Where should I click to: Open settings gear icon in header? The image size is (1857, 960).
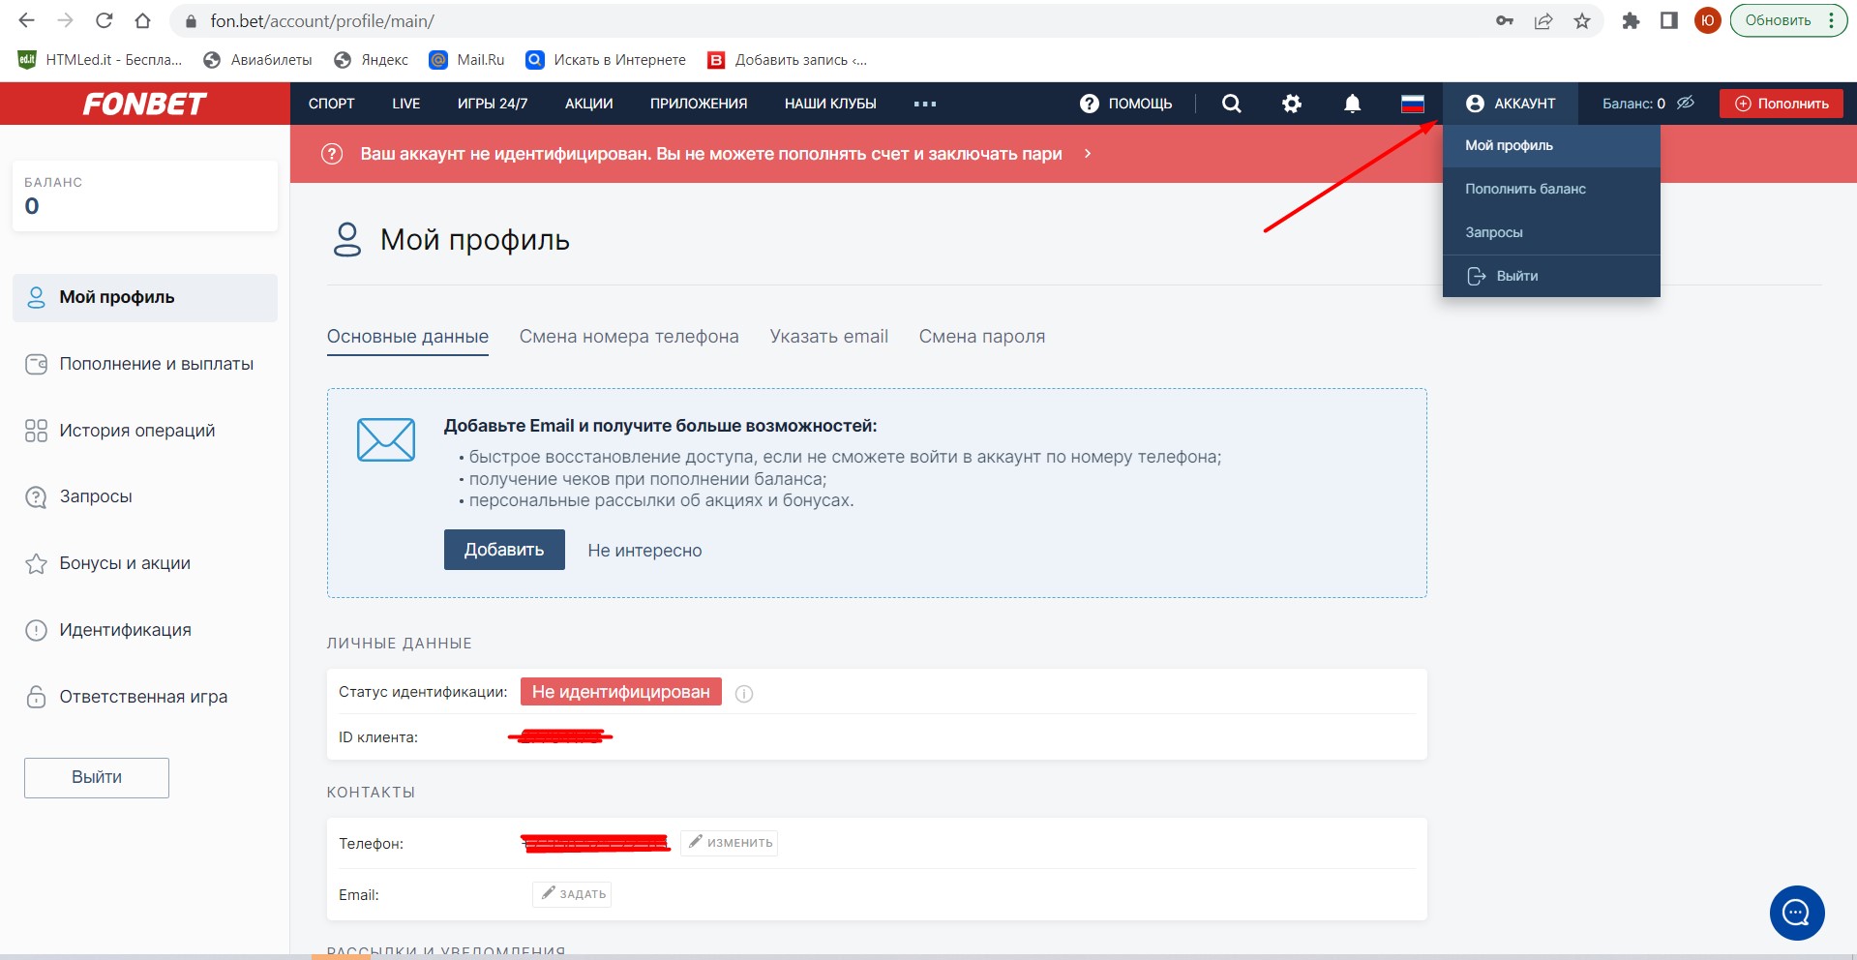tap(1292, 104)
